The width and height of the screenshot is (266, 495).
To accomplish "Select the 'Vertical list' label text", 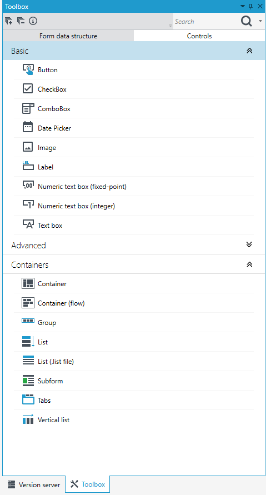I will (54, 420).
